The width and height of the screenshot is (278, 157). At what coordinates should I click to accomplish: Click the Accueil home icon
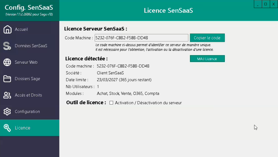(x=7, y=29)
